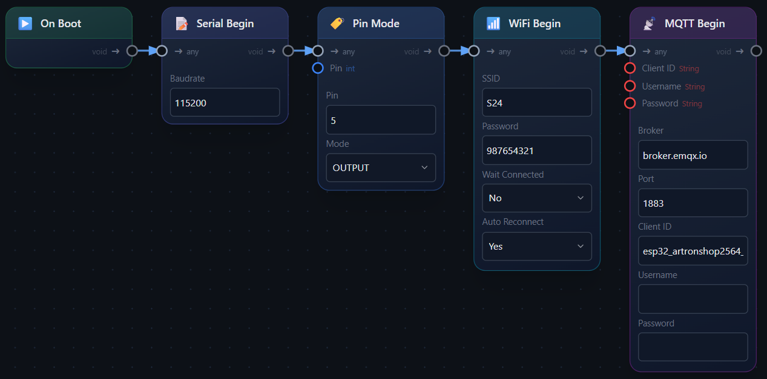Image resolution: width=767 pixels, height=379 pixels.
Task: Click the Baudrate label
Action: point(188,79)
